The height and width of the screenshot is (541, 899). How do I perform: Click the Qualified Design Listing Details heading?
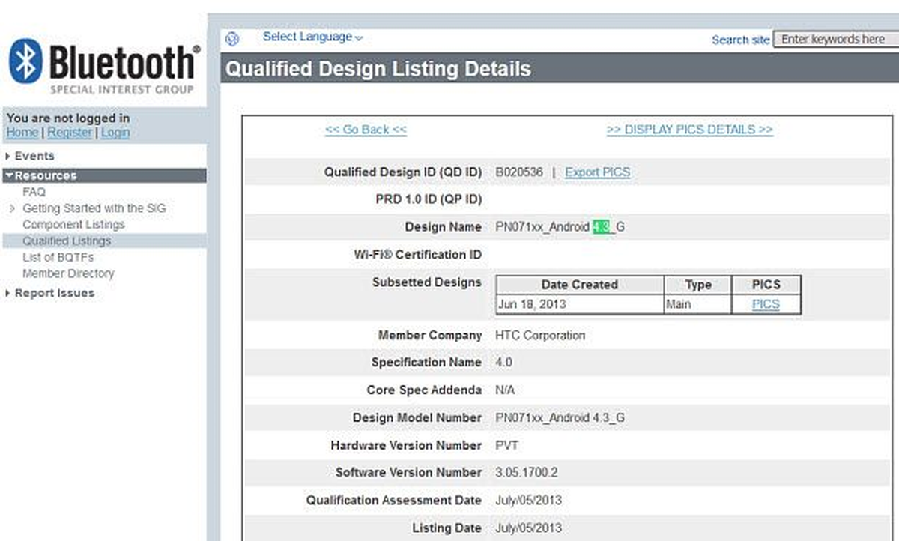point(378,70)
